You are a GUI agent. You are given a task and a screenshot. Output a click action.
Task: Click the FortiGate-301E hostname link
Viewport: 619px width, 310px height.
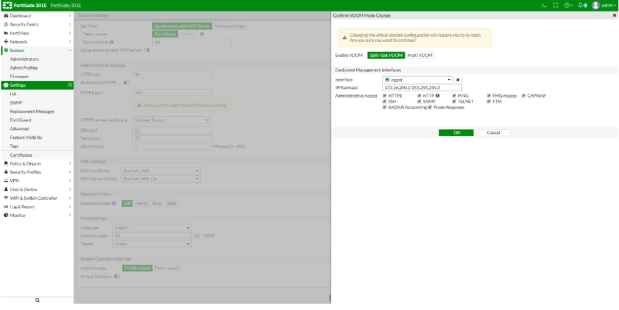(x=66, y=6)
